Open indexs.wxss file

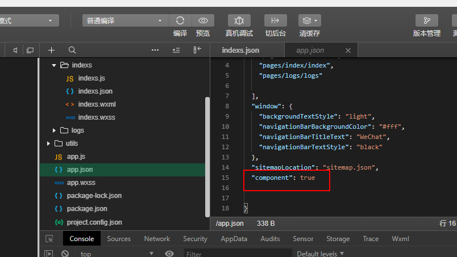97,117
